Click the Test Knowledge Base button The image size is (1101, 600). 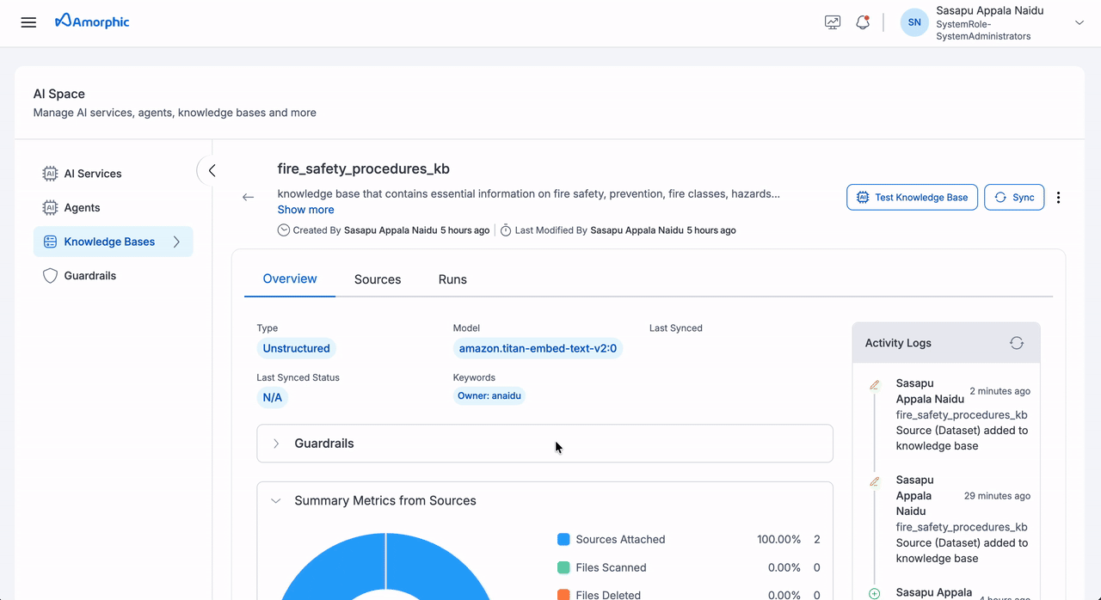tap(912, 197)
